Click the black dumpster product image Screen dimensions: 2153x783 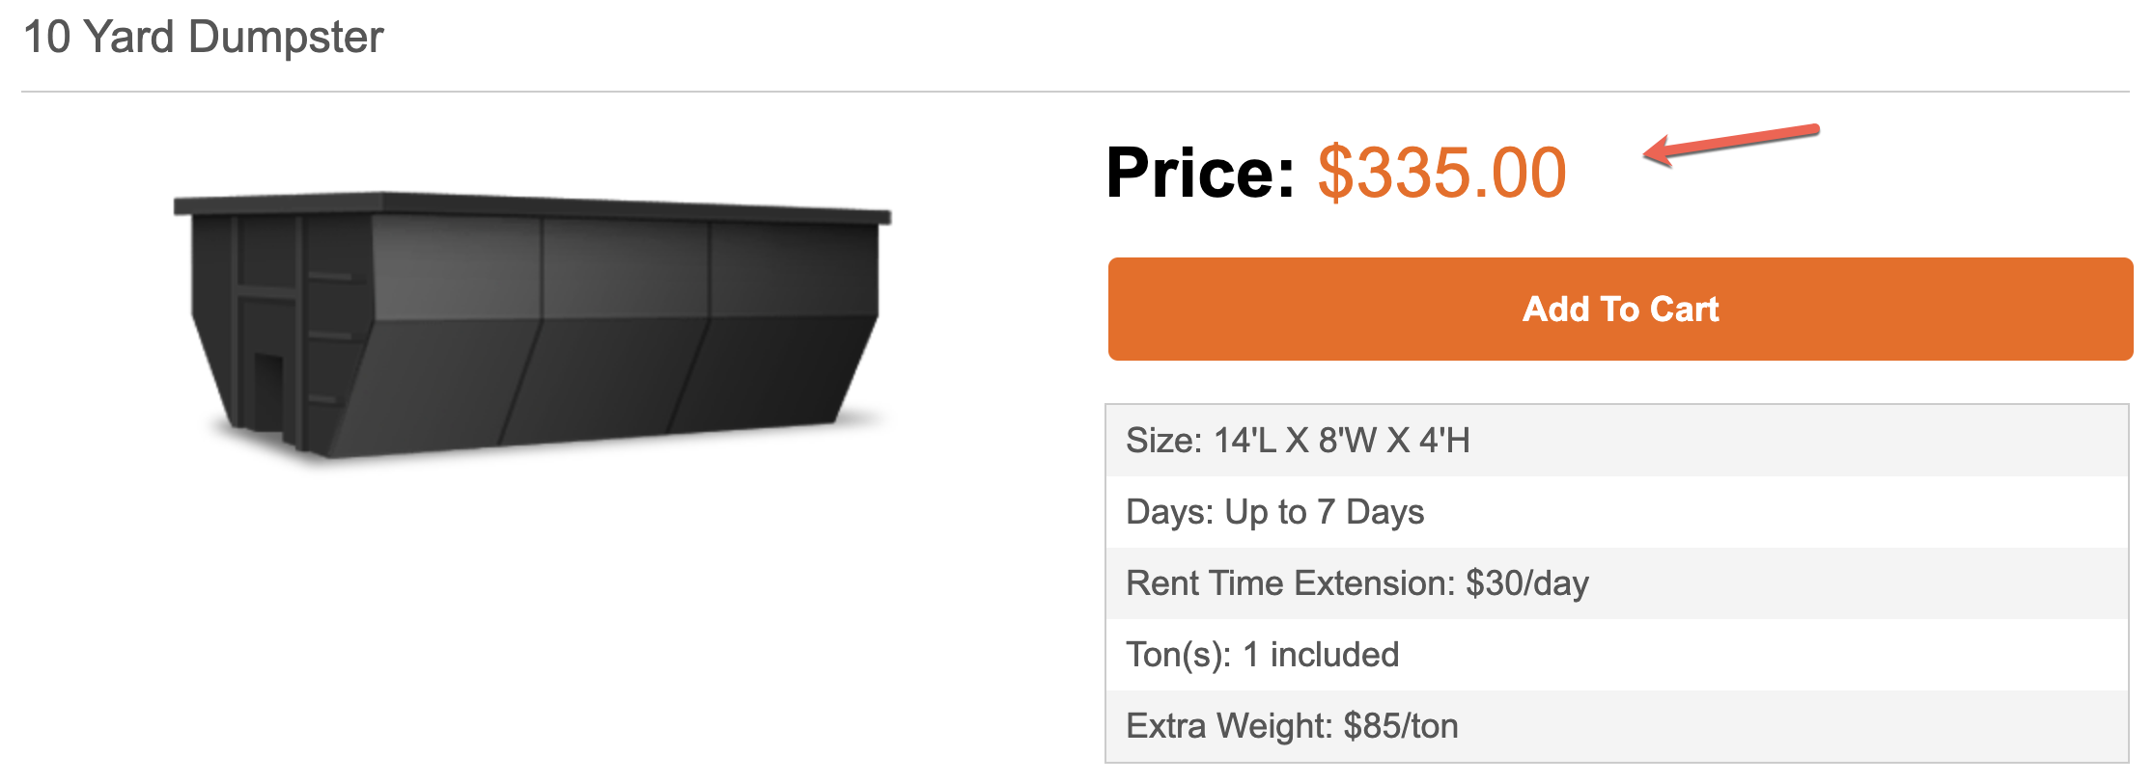point(531,323)
